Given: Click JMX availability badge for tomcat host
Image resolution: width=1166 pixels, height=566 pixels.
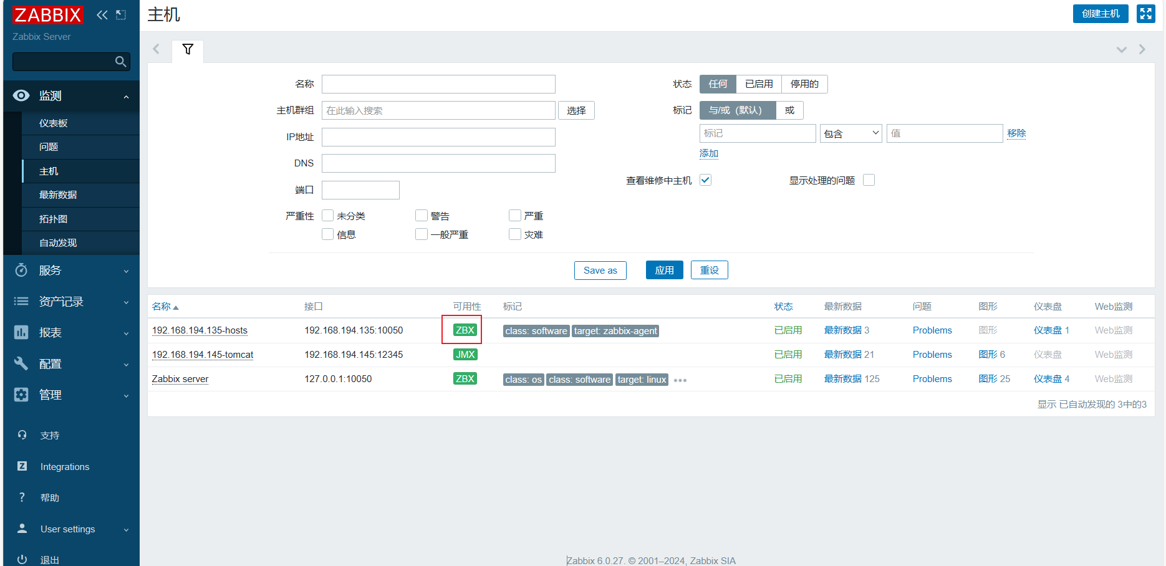Looking at the screenshot, I should (x=465, y=354).
